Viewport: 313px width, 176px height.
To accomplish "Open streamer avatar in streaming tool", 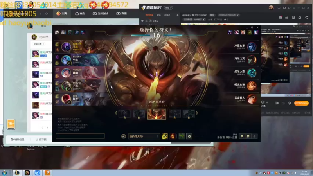I will pyautogui.click(x=271, y=8).
